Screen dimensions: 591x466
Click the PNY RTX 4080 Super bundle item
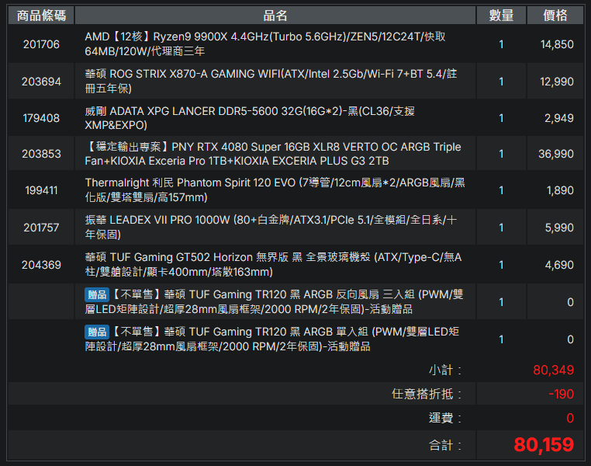click(273, 154)
